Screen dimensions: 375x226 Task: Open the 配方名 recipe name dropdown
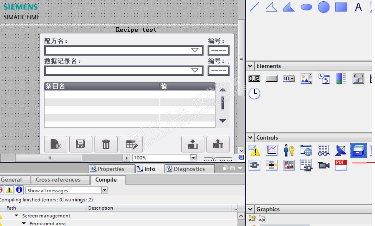195,50
